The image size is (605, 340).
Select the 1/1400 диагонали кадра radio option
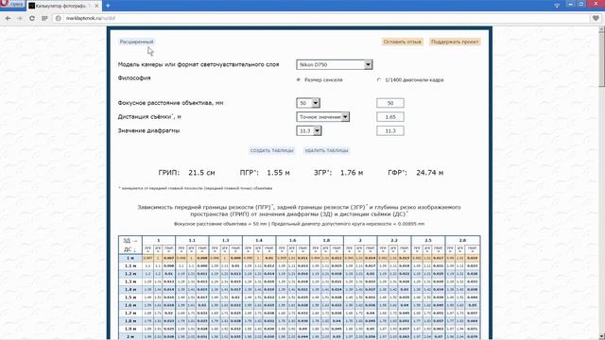pos(378,79)
